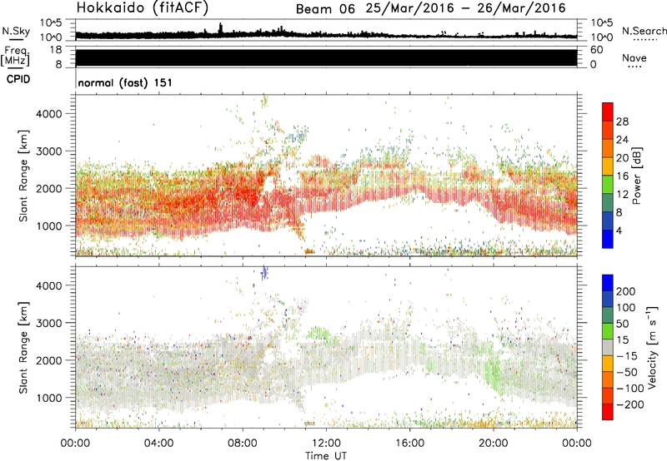Image resolution: width=667 pixels, height=461 pixels.
Task: Click the '18' tick on frequency axis
Action: point(57,50)
